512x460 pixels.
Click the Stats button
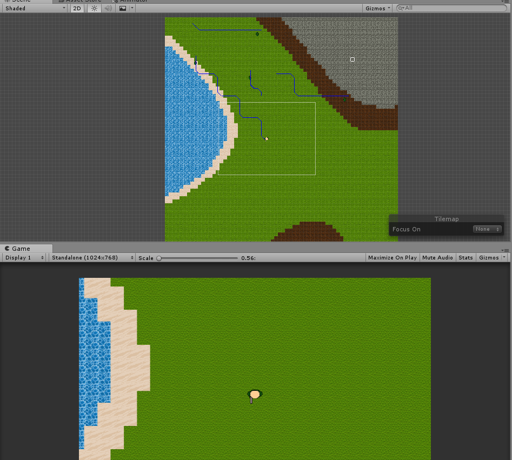[x=466, y=258]
